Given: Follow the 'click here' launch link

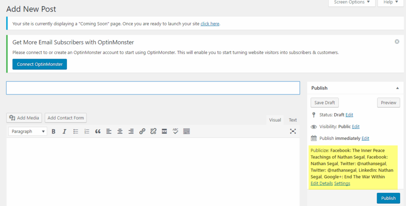Looking at the screenshot, I should coord(210,23).
